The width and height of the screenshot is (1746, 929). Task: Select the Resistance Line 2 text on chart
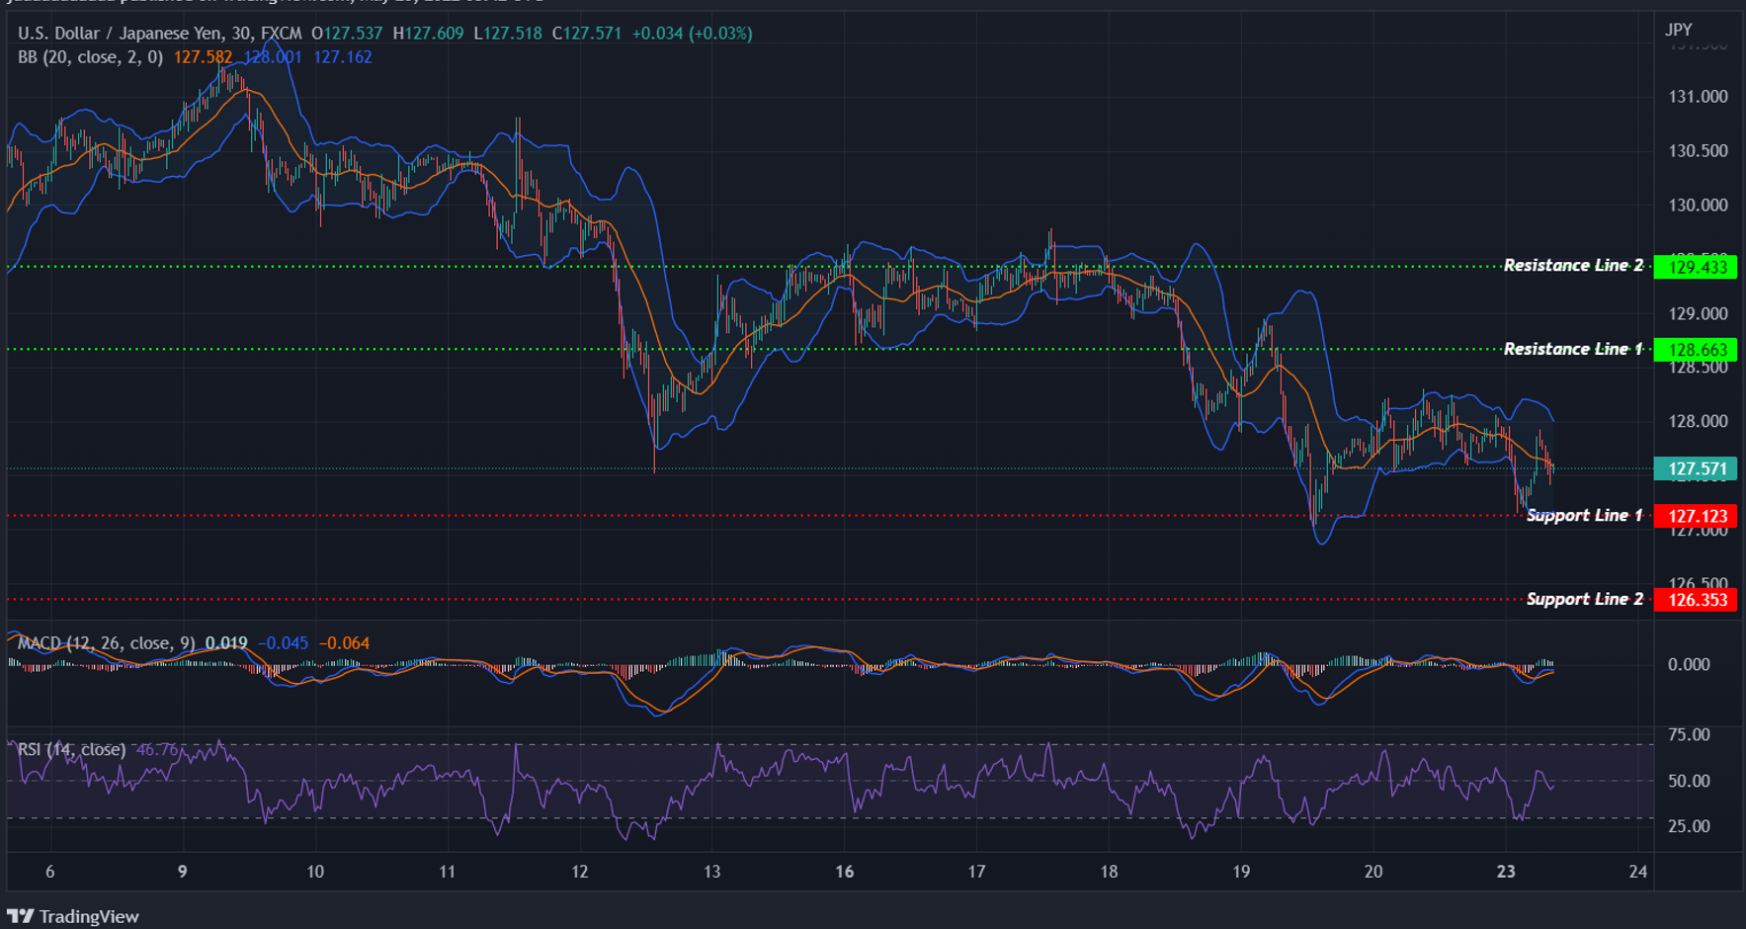(x=1573, y=265)
